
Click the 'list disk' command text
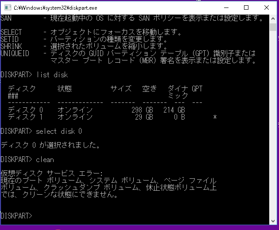point(52,75)
